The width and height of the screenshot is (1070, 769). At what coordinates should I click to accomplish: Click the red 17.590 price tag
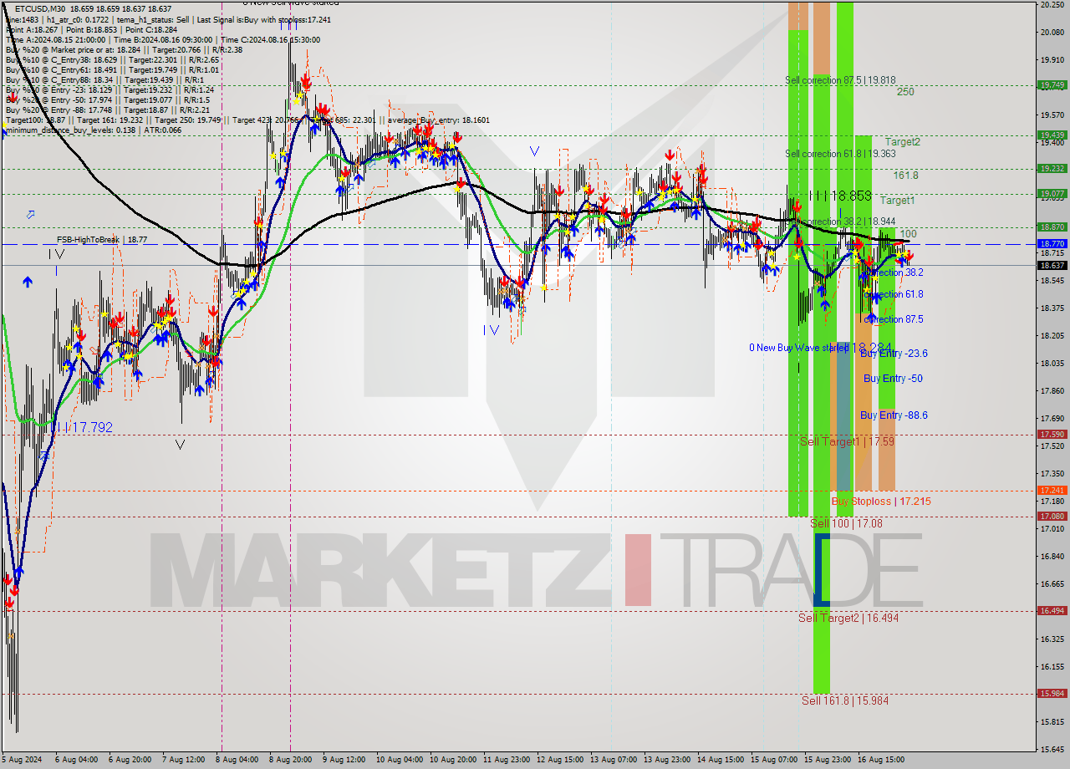pos(1052,435)
